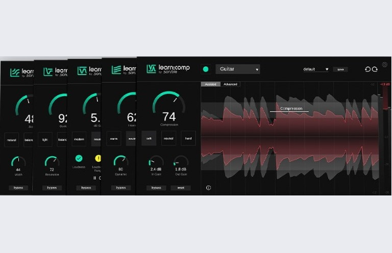Click the green learn indicator beside Guitar
Image resolution: width=392 pixels, height=253 pixels.
(205, 69)
